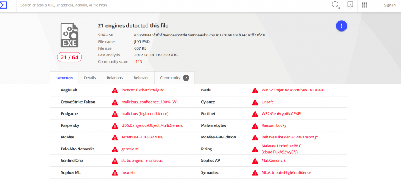The width and height of the screenshot is (401, 179).
Task: Click the Sophos ML engine name
Action: tap(71, 172)
